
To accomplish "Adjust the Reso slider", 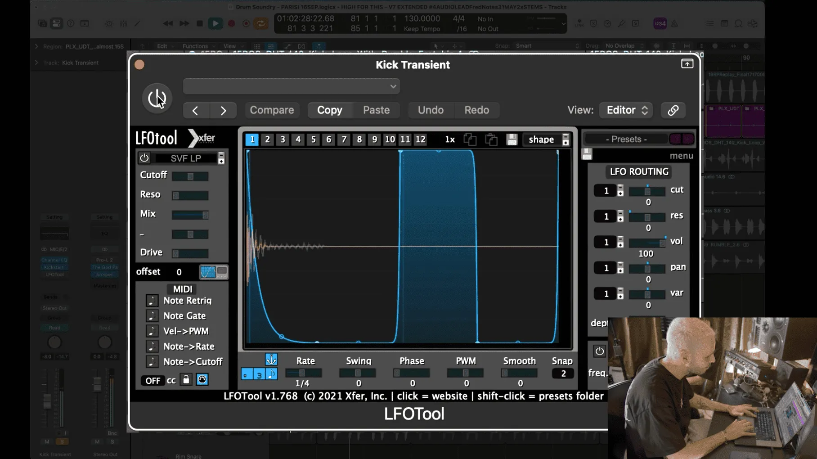I will click(x=190, y=196).
